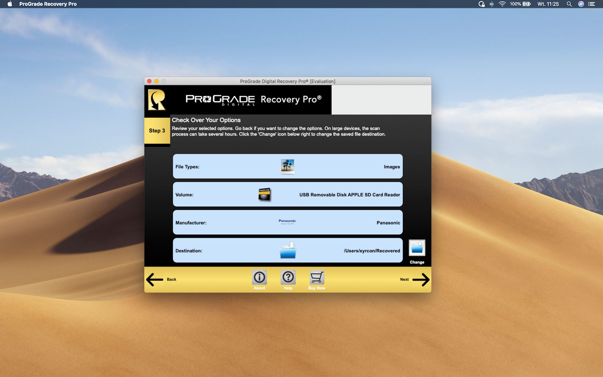The height and width of the screenshot is (377, 603).
Task: Click the Panasonic manufacturer logo
Action: tap(288, 222)
